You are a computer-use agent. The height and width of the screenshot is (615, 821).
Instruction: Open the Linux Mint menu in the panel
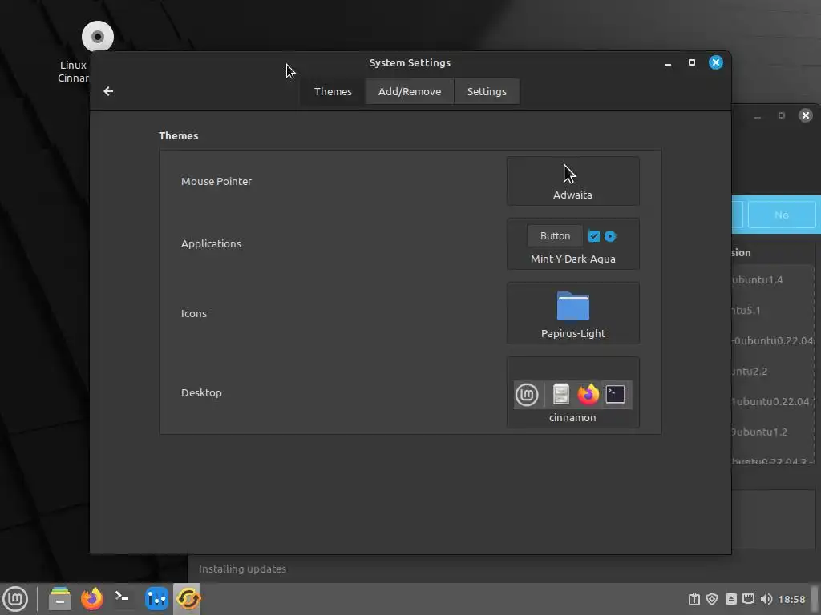tap(15, 599)
